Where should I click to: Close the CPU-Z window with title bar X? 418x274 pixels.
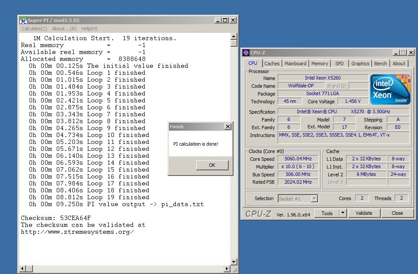411,53
